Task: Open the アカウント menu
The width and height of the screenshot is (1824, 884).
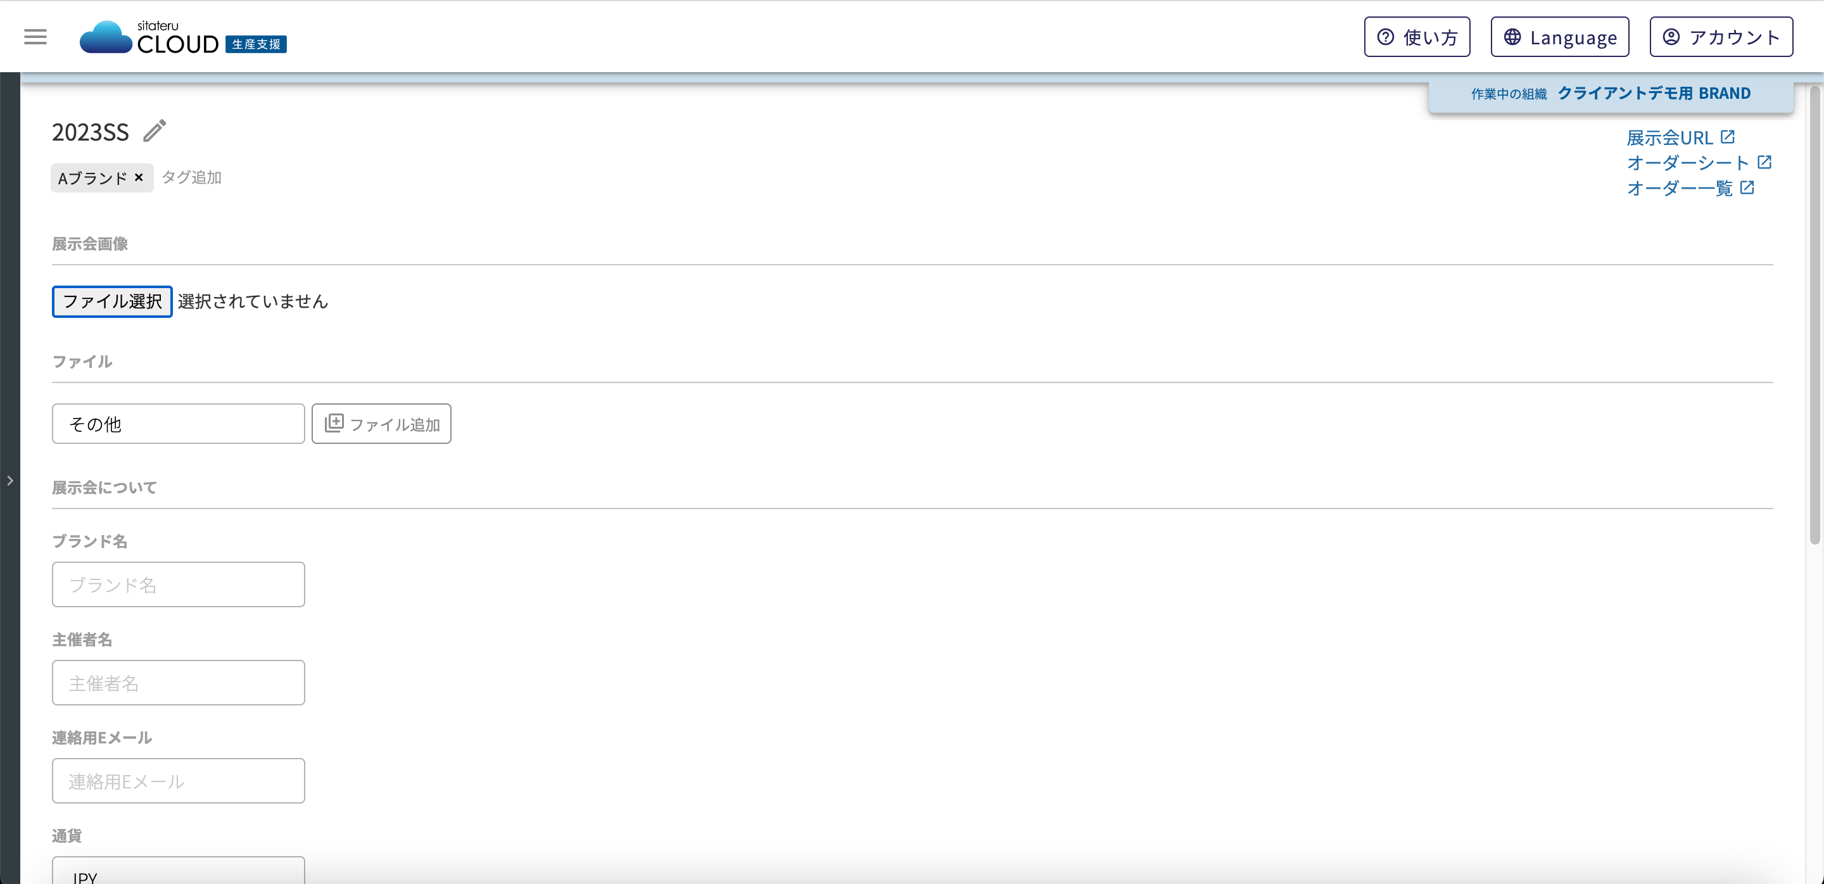Action: click(x=1721, y=37)
